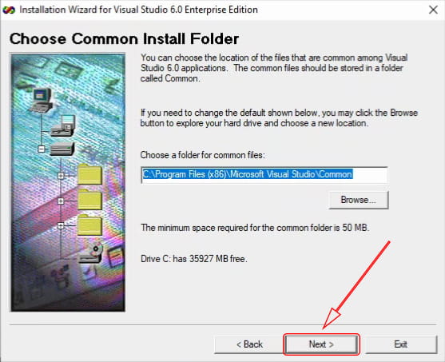Close the Installation Wizard window

(x=433, y=10)
